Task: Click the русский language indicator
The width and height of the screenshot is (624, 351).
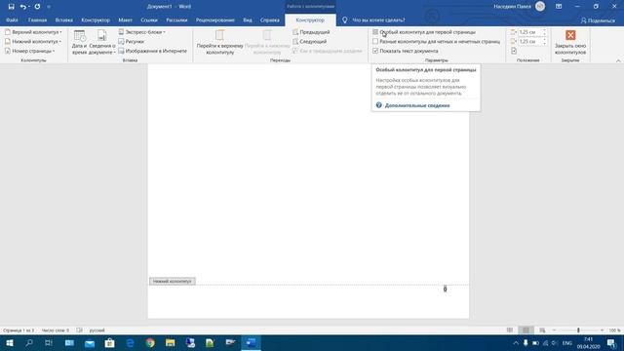Action: 97,331
